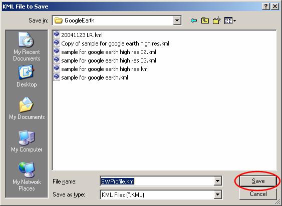Go to Desktop from places bar
The image size is (282, 206).
[27, 76]
